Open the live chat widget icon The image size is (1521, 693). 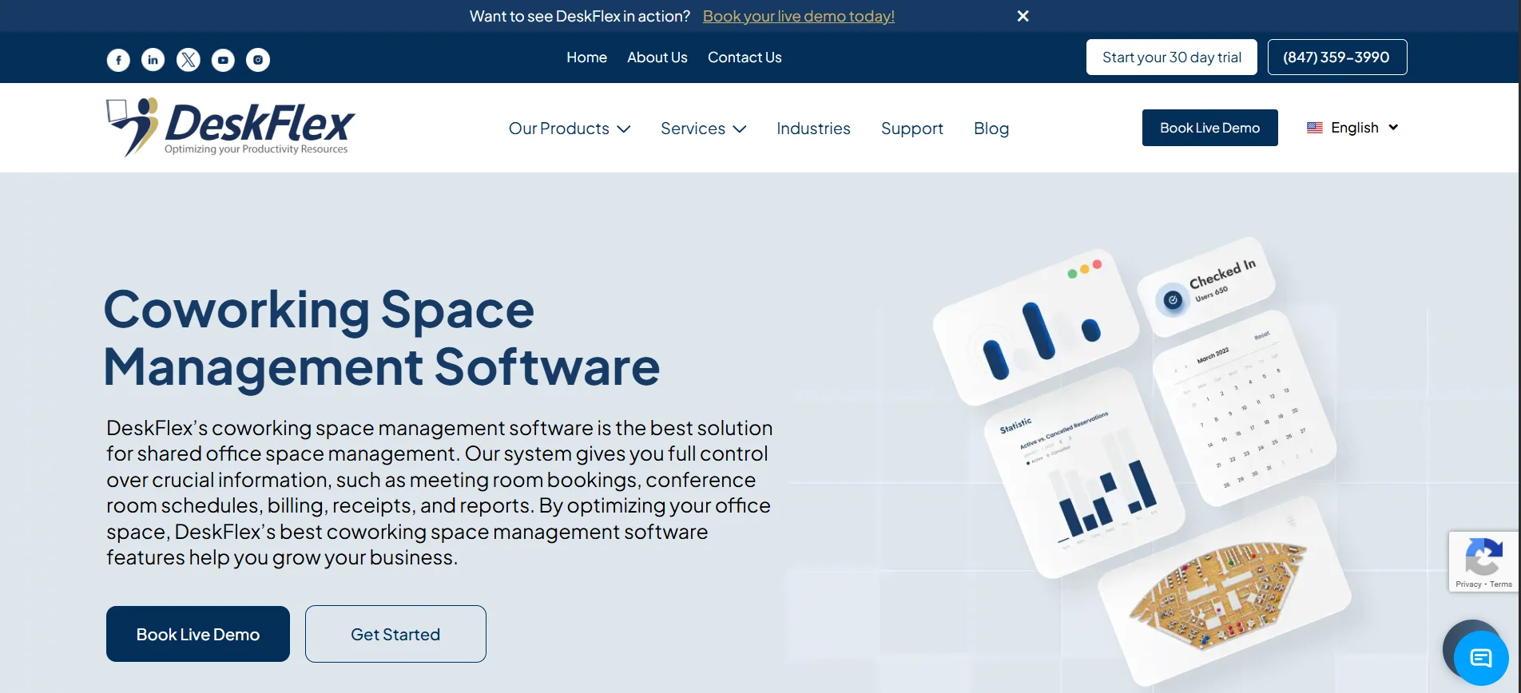(1481, 658)
